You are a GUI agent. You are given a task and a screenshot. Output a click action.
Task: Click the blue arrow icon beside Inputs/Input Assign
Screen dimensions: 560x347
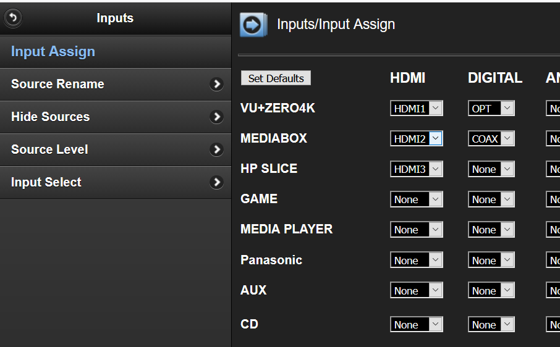pyautogui.click(x=253, y=25)
